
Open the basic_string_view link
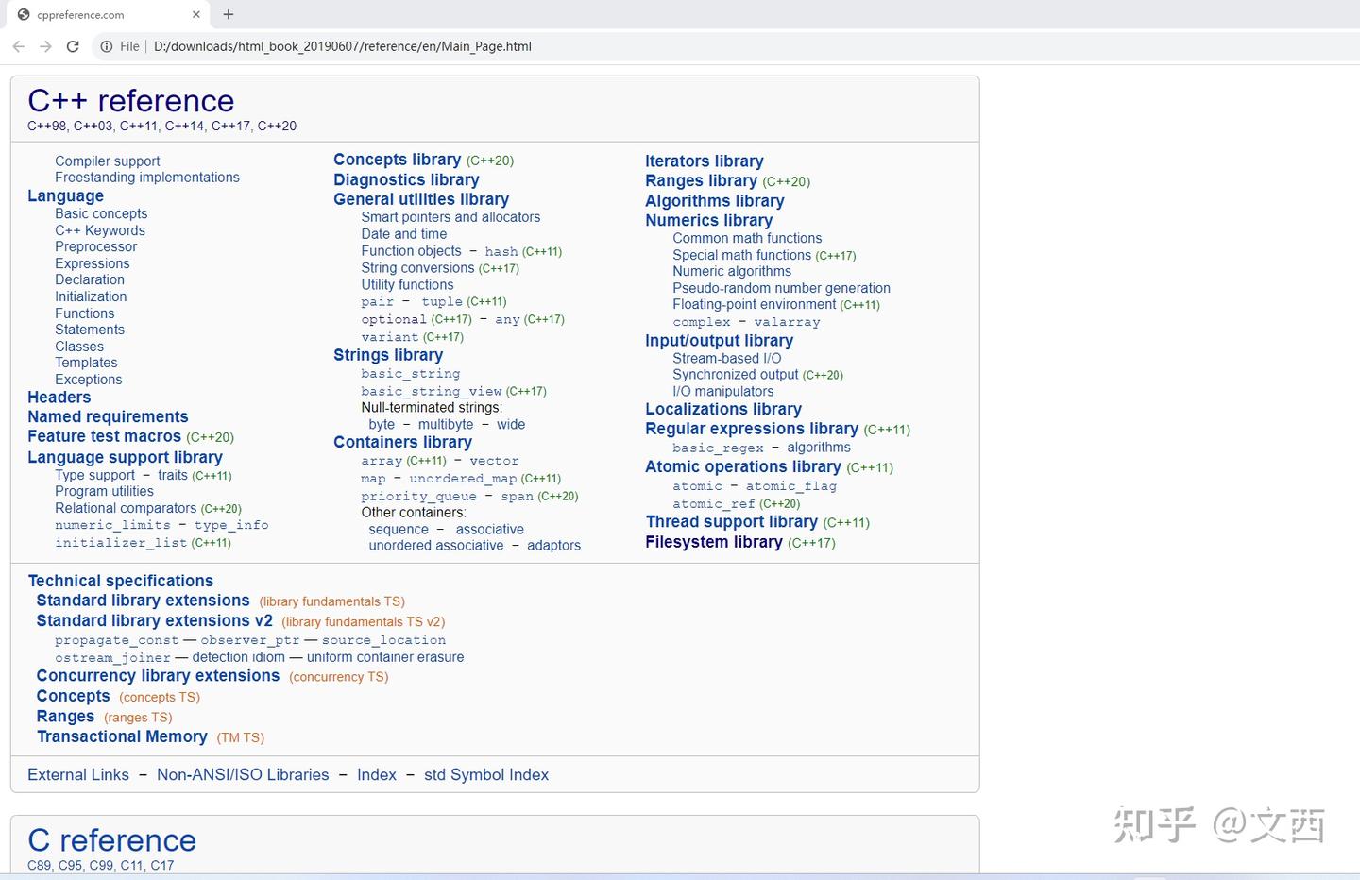pyautogui.click(x=432, y=391)
